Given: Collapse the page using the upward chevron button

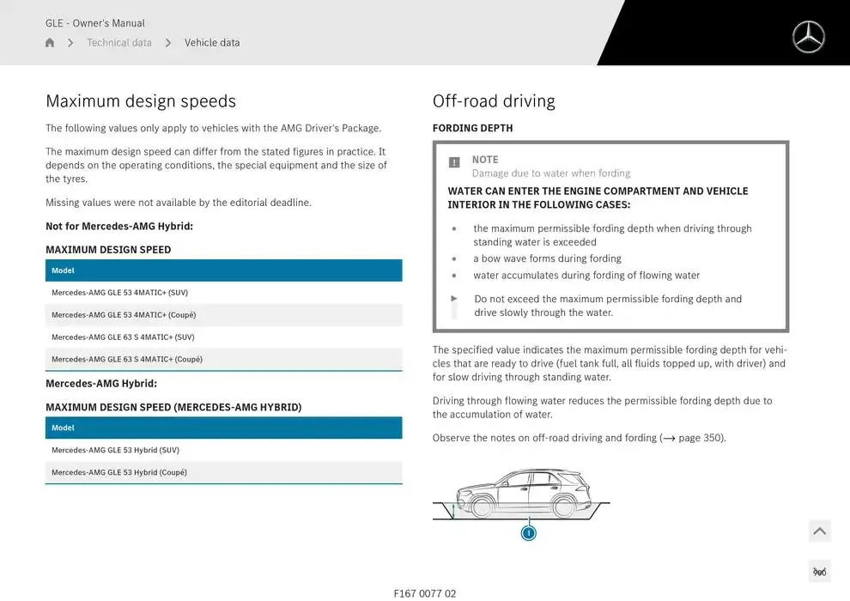Looking at the screenshot, I should click(819, 531).
